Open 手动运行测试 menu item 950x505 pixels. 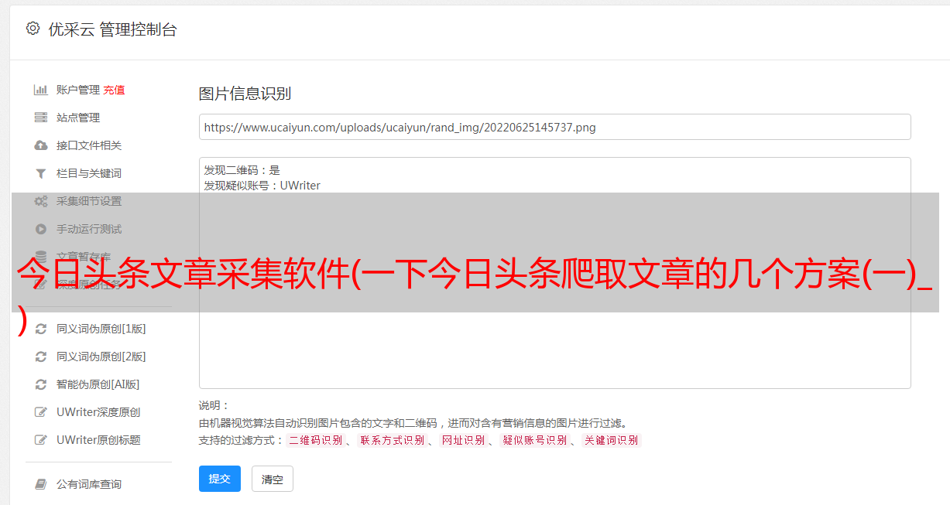[89, 229]
